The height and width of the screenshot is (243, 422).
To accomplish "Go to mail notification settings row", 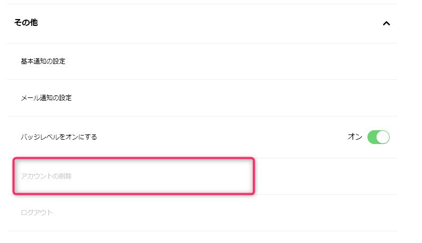I will click(201, 98).
